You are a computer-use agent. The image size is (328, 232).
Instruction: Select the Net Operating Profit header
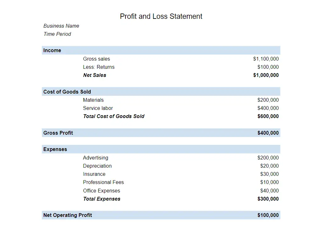coord(68,215)
